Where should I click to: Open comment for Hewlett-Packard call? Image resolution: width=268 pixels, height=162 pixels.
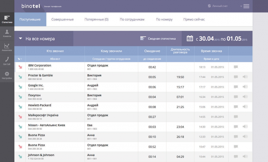[x=236, y=107]
